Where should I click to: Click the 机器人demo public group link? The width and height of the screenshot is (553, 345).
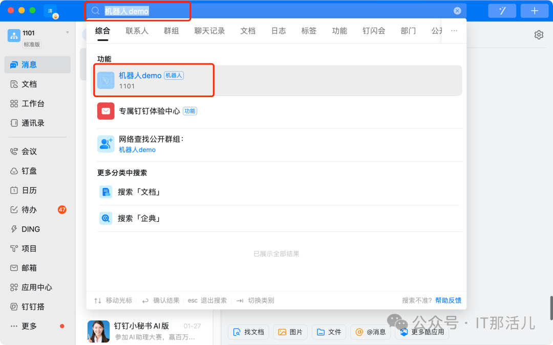click(137, 150)
